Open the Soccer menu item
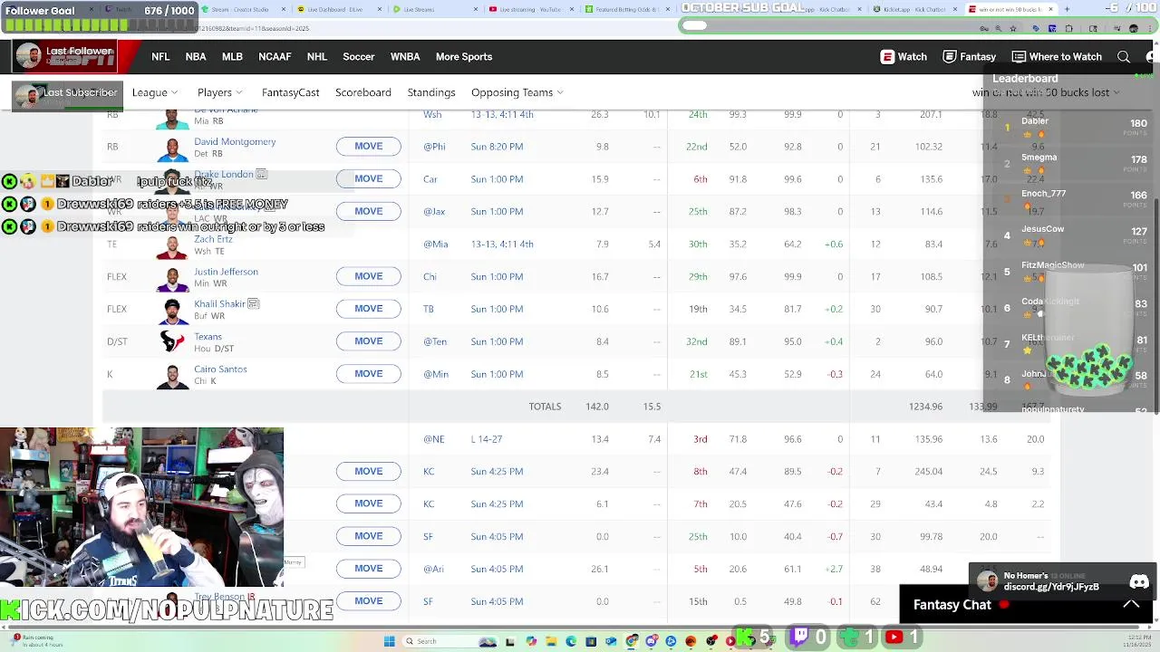Screen dimensions: 1160x652 pyautogui.click(x=359, y=56)
